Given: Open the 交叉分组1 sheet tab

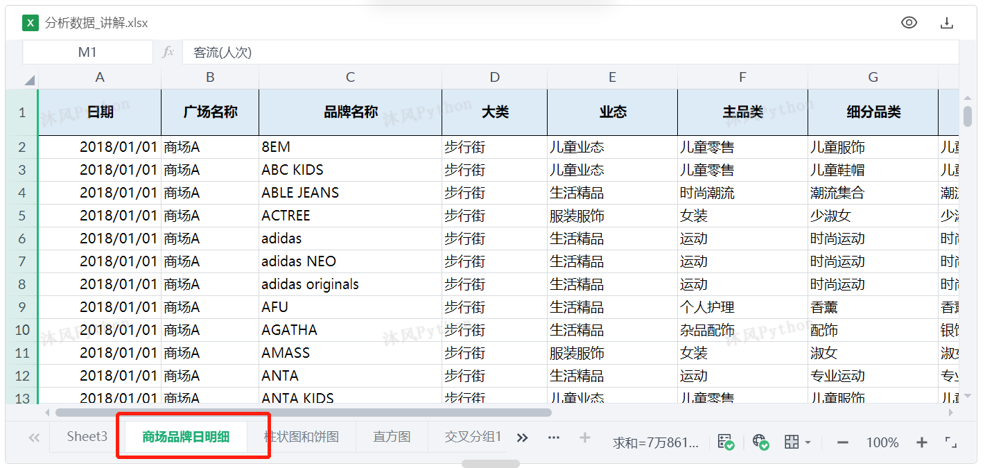Looking at the screenshot, I should tap(473, 437).
